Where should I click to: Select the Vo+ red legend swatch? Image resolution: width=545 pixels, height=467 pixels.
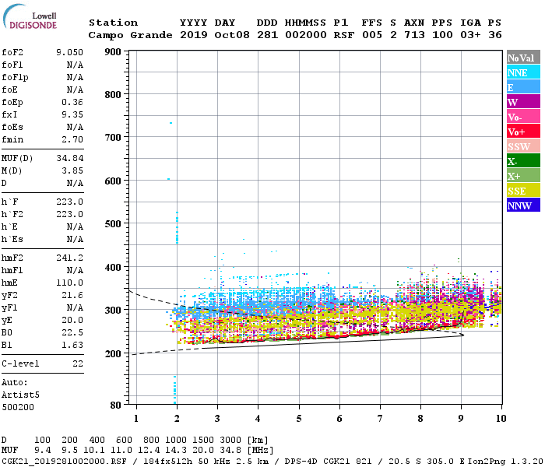coord(523,132)
